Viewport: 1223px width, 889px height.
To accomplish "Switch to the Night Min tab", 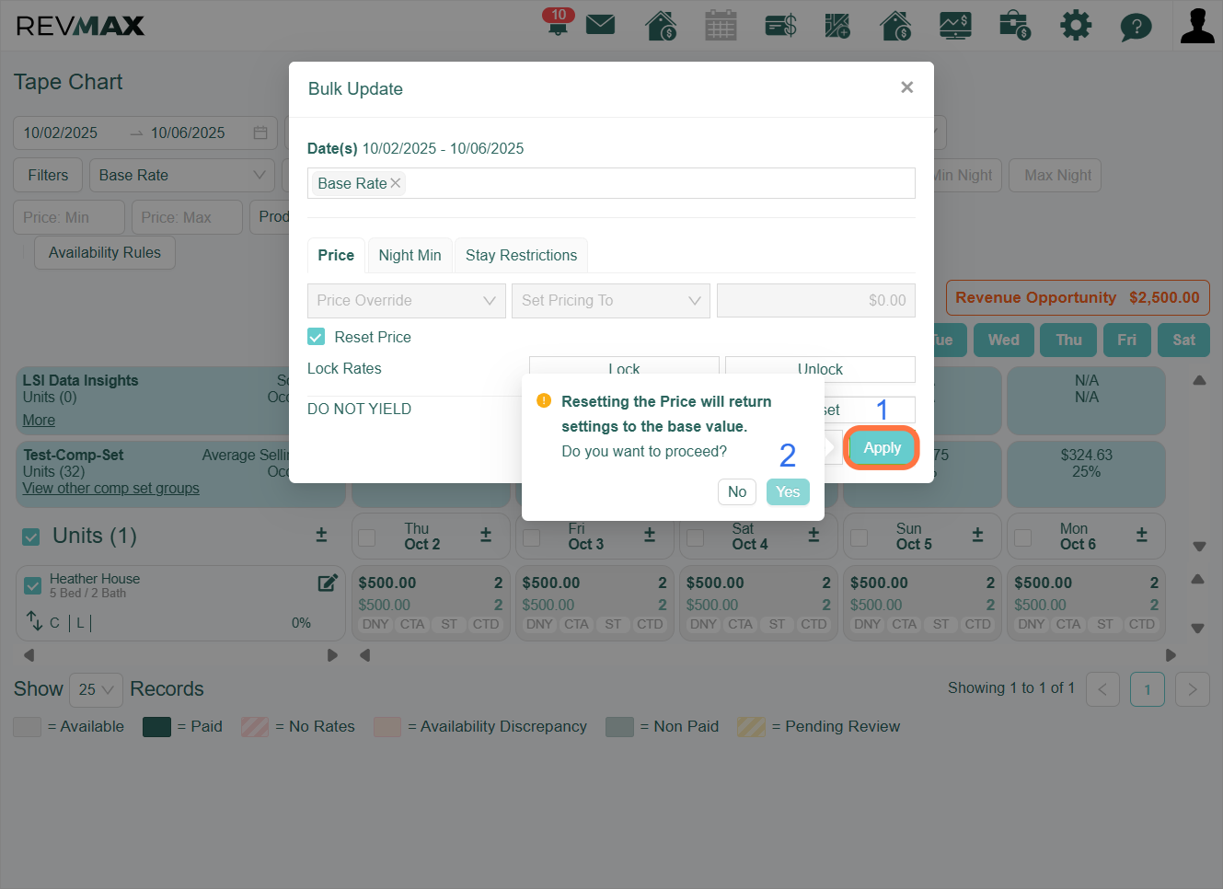I will [410, 255].
